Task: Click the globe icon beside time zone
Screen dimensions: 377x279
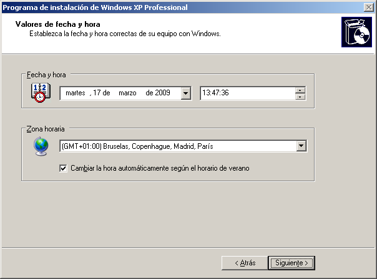Action: (x=41, y=146)
